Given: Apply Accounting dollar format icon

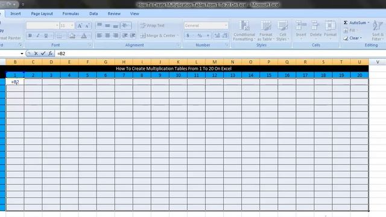Looking at the screenshot, I should (188, 36).
